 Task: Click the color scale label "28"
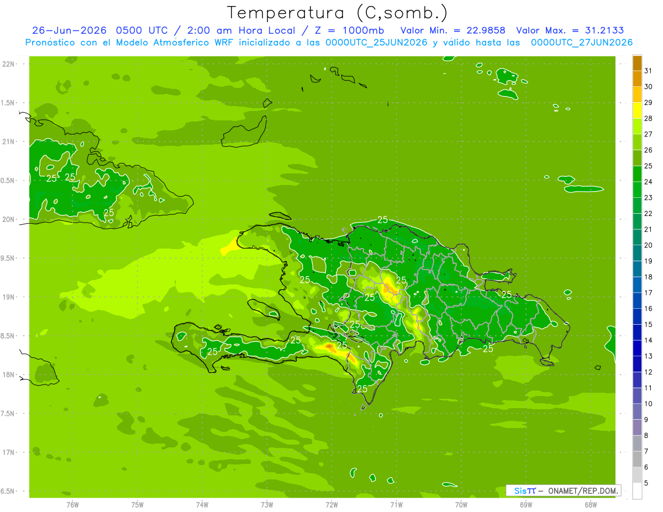tap(649, 118)
